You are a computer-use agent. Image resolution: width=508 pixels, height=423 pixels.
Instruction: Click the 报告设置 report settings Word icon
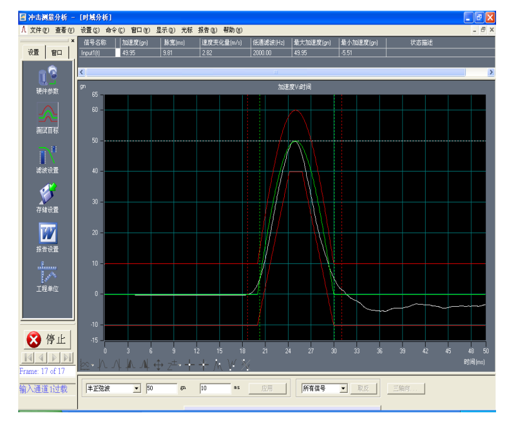click(47, 233)
